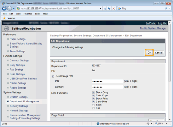Open the zoom level dropdown arrow

click(167, 123)
